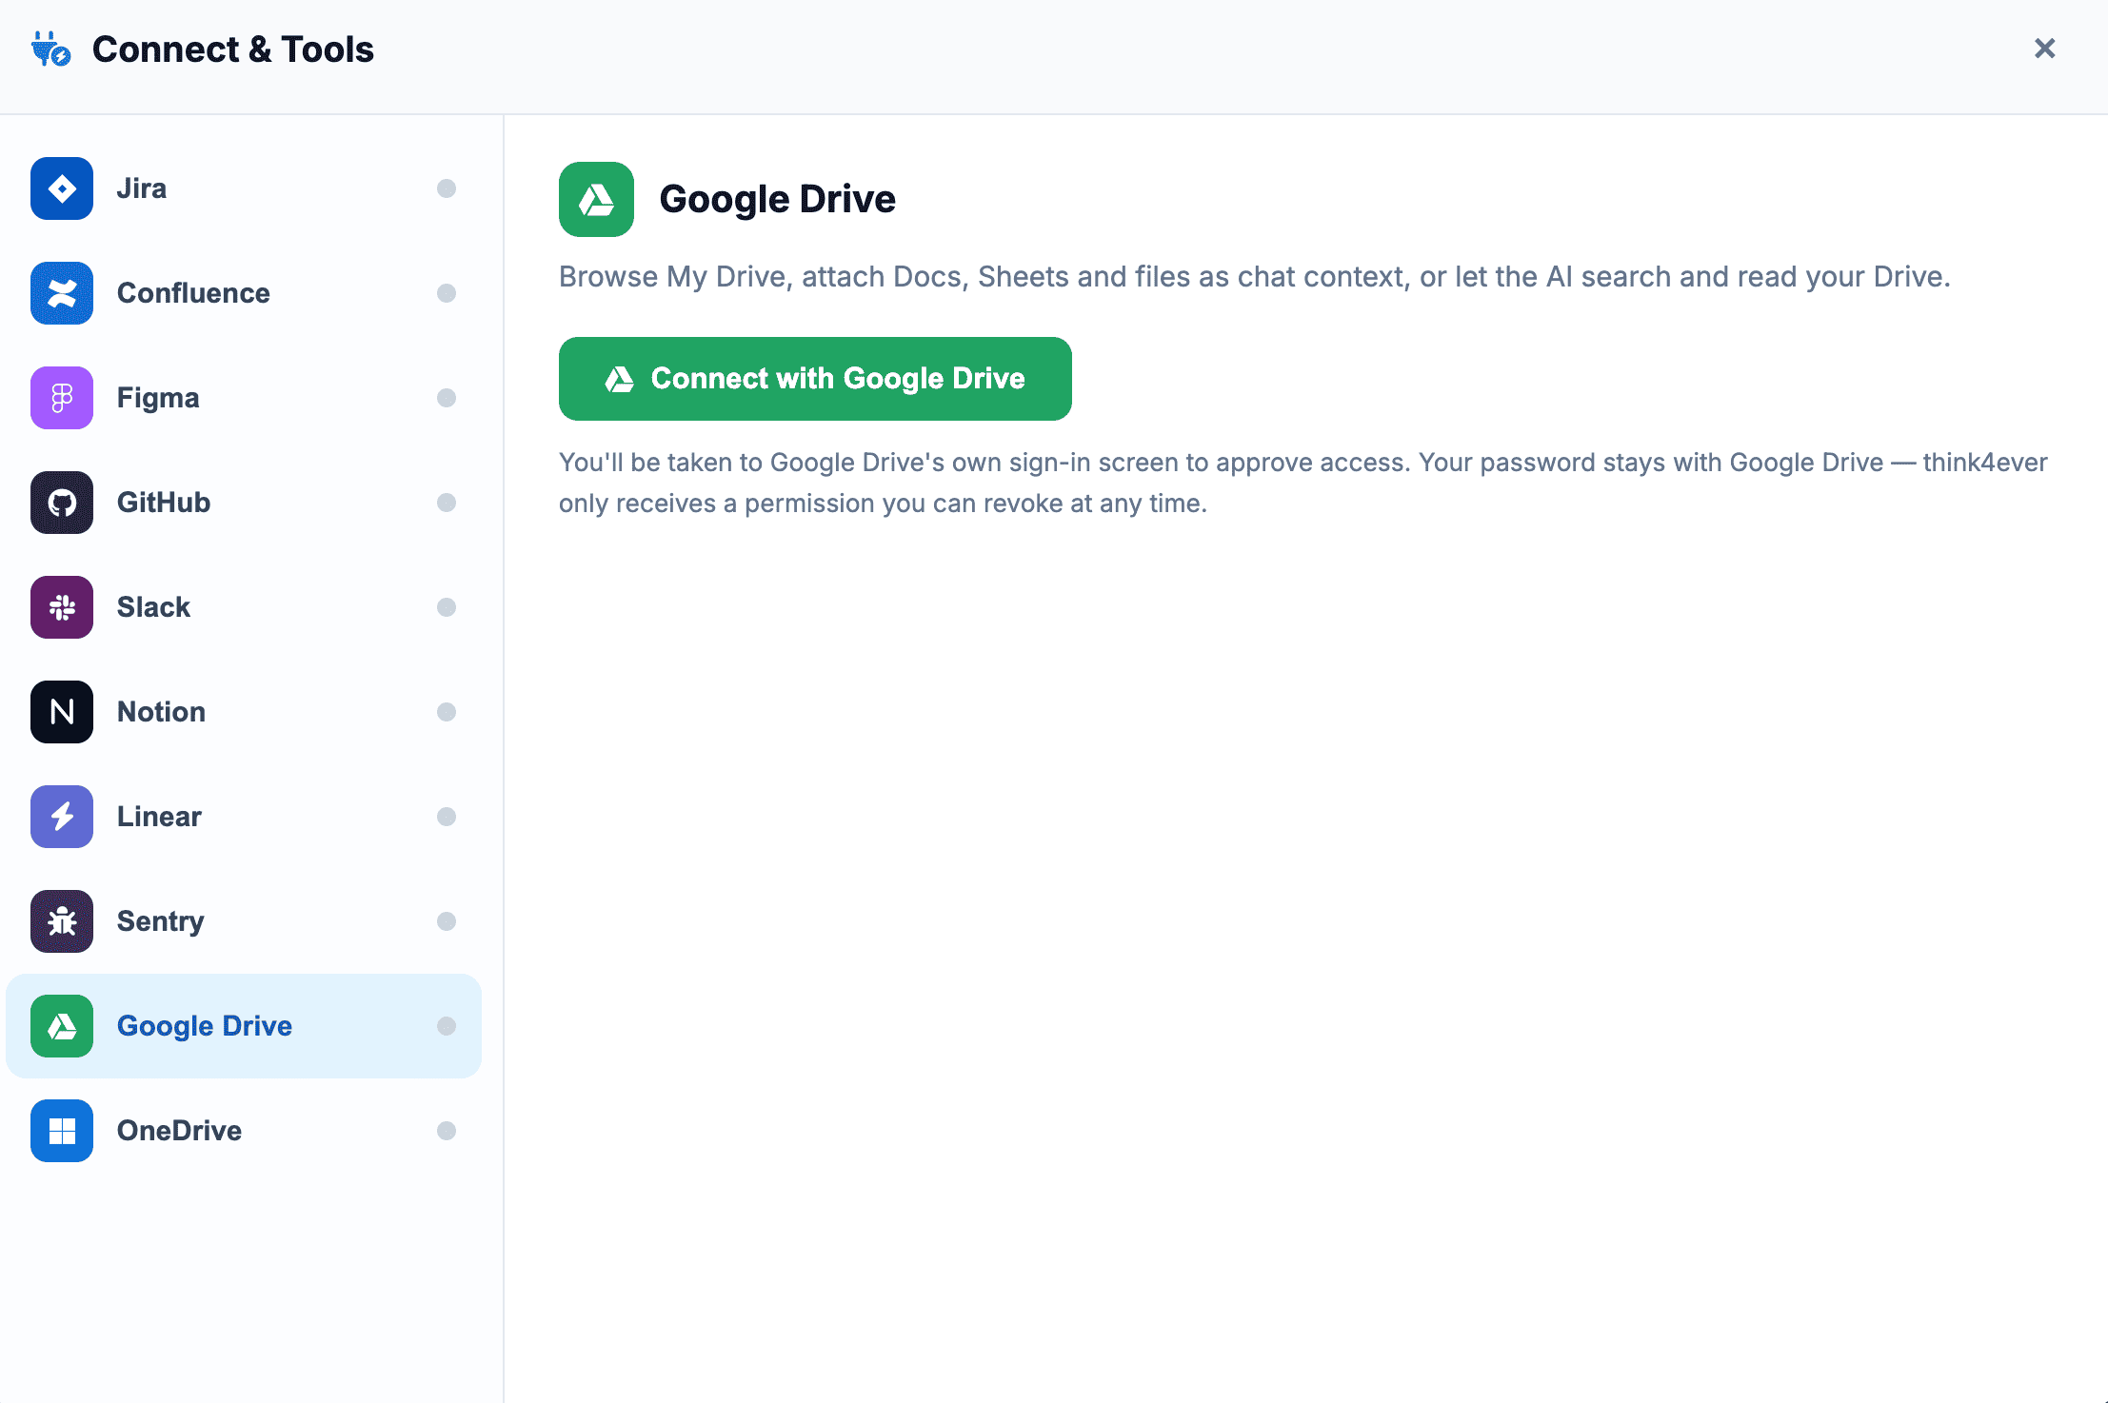
Task: Click the large Google Drive header icon
Action: click(596, 199)
